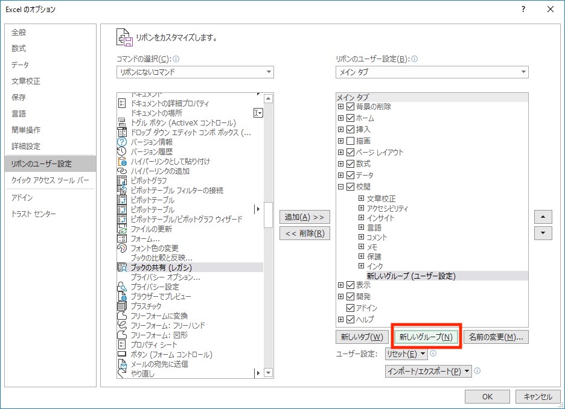Click the 新しいタブ(W) button
This screenshot has height=409, width=565.
[362, 337]
